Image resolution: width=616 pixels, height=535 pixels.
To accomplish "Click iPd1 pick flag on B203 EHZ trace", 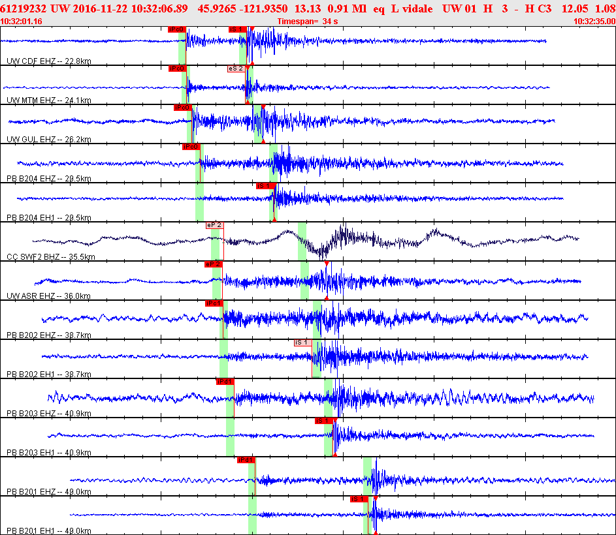I will (x=225, y=382).
